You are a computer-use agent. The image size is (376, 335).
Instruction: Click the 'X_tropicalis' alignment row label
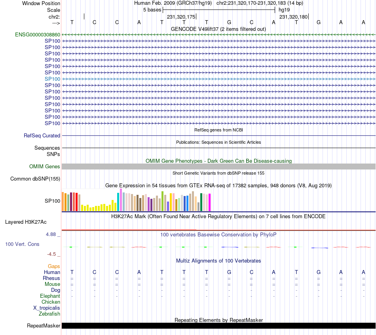[47, 308]
